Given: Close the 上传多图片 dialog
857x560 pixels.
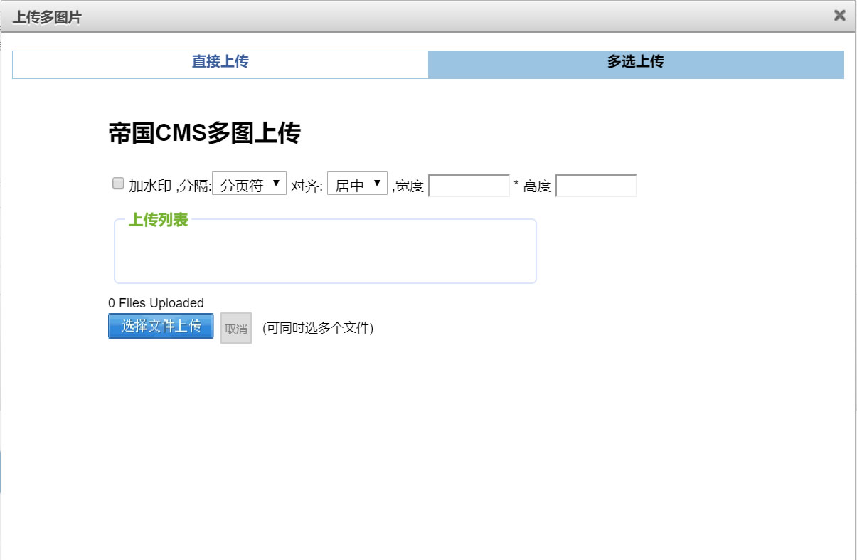Looking at the screenshot, I should click(839, 15).
